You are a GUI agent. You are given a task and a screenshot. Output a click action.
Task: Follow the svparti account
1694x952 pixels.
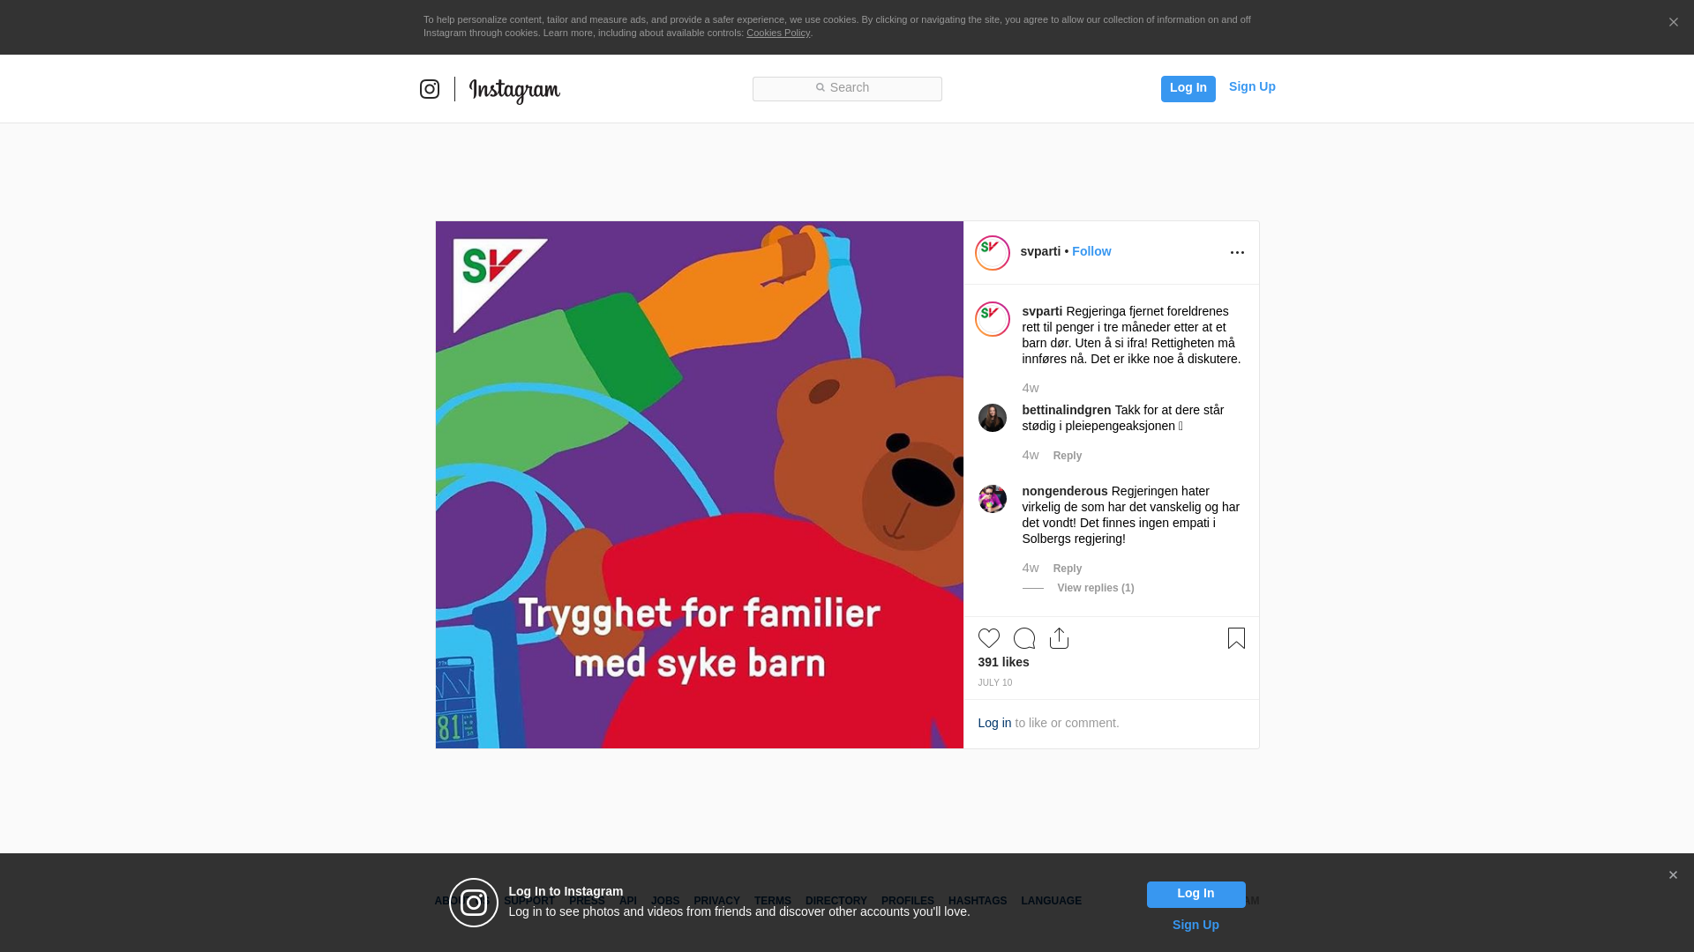(x=1091, y=251)
